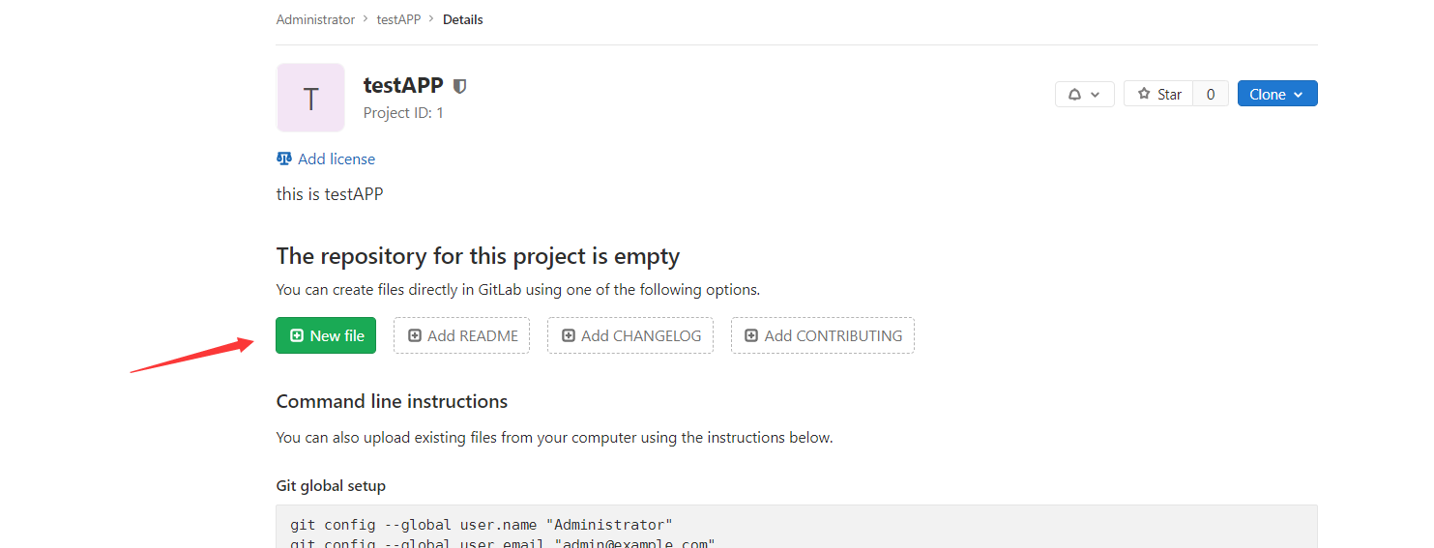The image size is (1434, 548).
Task: Expand the notification settings chevron
Action: pyautogui.click(x=1095, y=95)
